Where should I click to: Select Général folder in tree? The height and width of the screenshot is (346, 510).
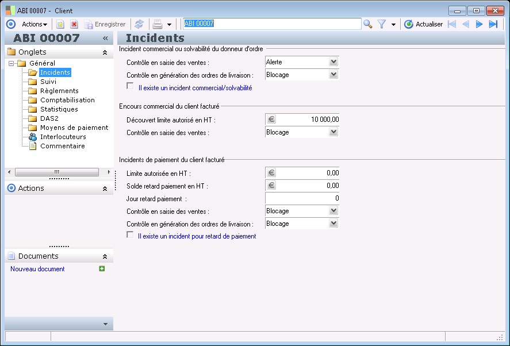click(42, 63)
